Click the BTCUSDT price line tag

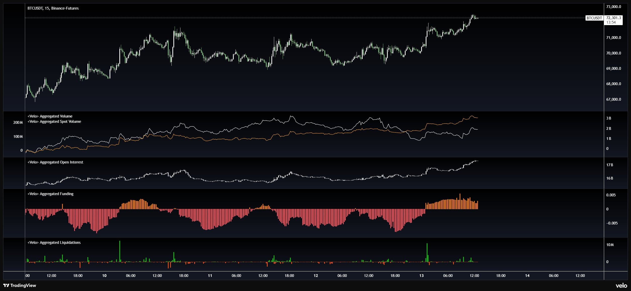(x=594, y=18)
